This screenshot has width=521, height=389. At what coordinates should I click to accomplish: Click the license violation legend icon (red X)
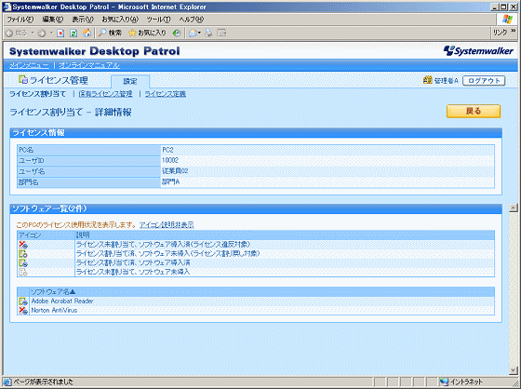[23, 245]
